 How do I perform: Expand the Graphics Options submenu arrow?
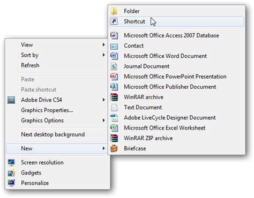[x=103, y=120]
